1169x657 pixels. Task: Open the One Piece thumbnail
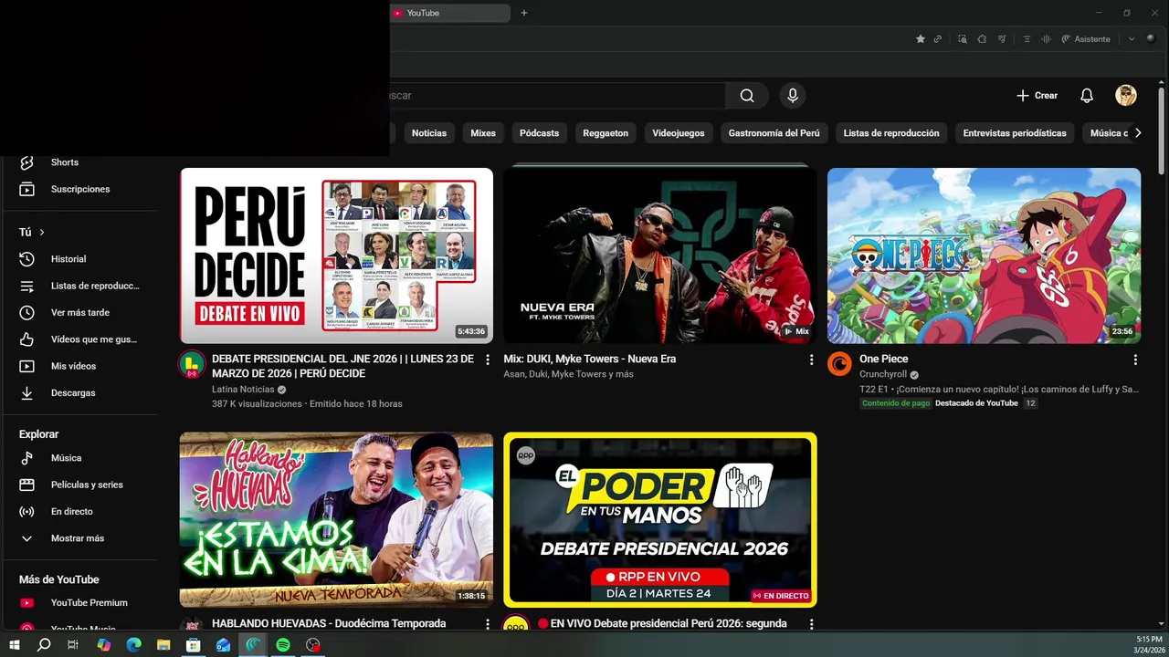click(x=984, y=255)
